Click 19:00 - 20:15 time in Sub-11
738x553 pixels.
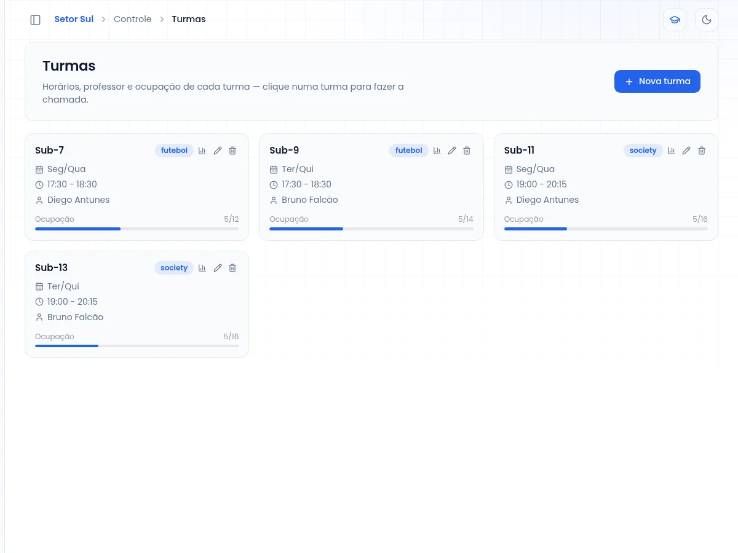tap(542, 184)
